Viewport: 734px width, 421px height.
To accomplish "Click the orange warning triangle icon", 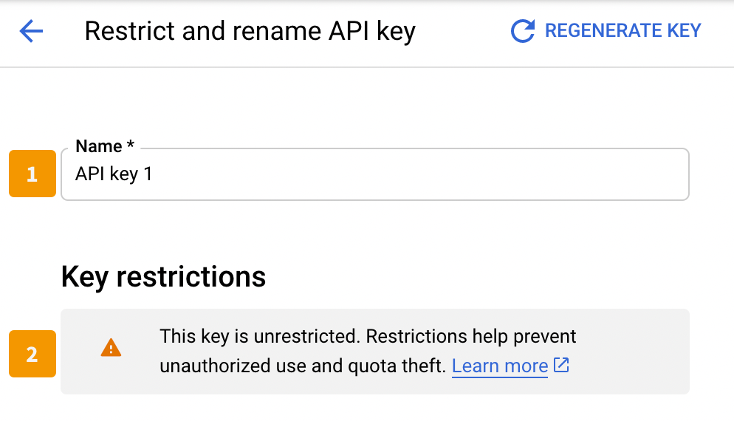I will [111, 348].
